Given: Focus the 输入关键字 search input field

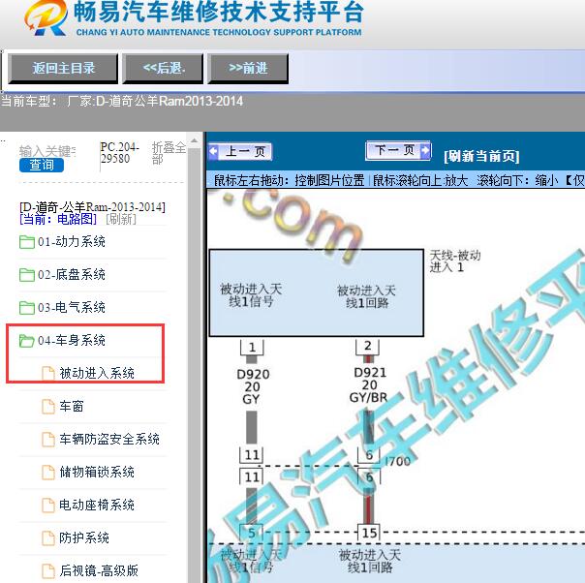Looking at the screenshot, I should pyautogui.click(x=47, y=151).
